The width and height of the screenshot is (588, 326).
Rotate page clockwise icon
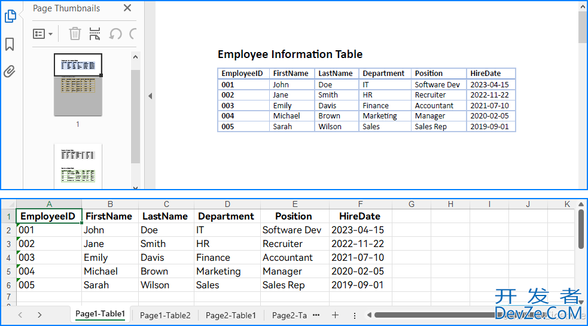pos(133,34)
